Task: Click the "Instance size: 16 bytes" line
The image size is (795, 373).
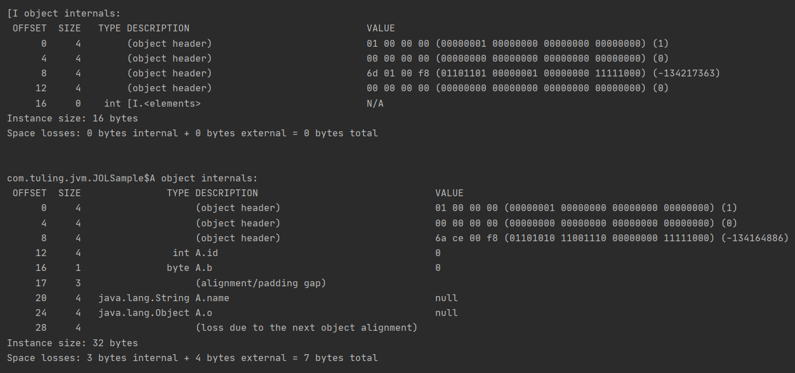Action: click(73, 118)
